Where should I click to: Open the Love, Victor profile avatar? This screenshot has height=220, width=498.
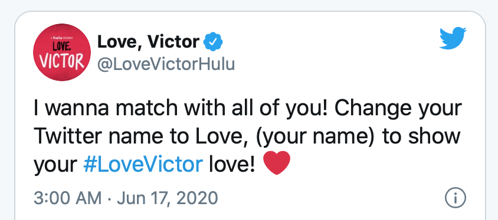[x=62, y=52]
